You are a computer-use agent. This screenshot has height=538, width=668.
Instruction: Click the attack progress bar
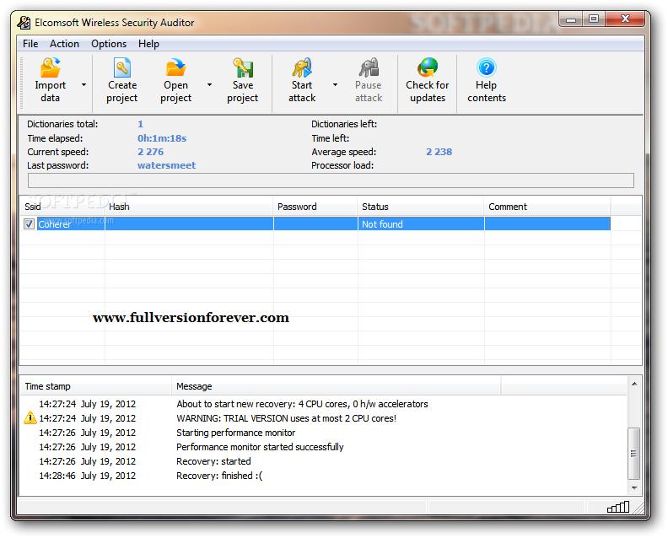click(x=331, y=180)
